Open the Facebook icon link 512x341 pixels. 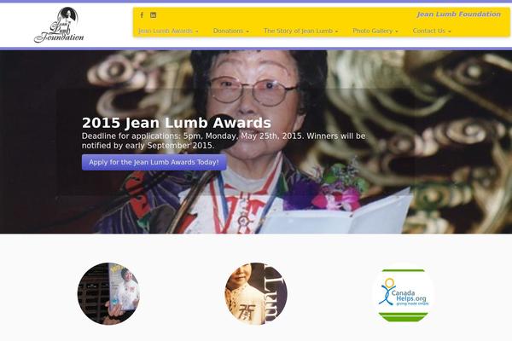point(142,15)
